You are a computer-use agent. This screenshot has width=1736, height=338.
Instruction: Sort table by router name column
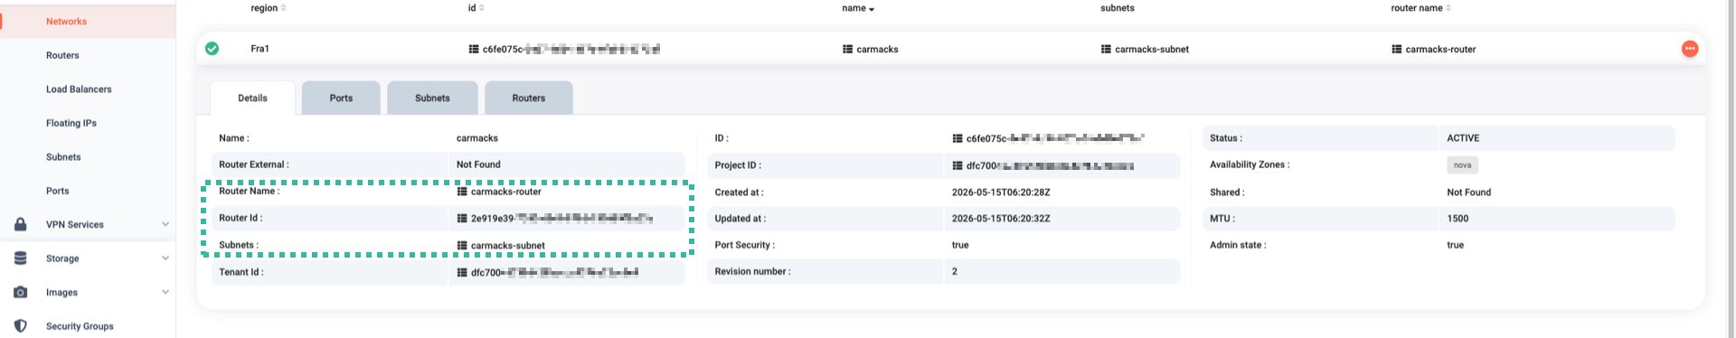[x=1420, y=8]
